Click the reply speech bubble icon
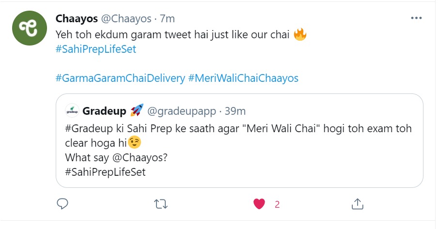This screenshot has width=438, height=229. [63, 204]
